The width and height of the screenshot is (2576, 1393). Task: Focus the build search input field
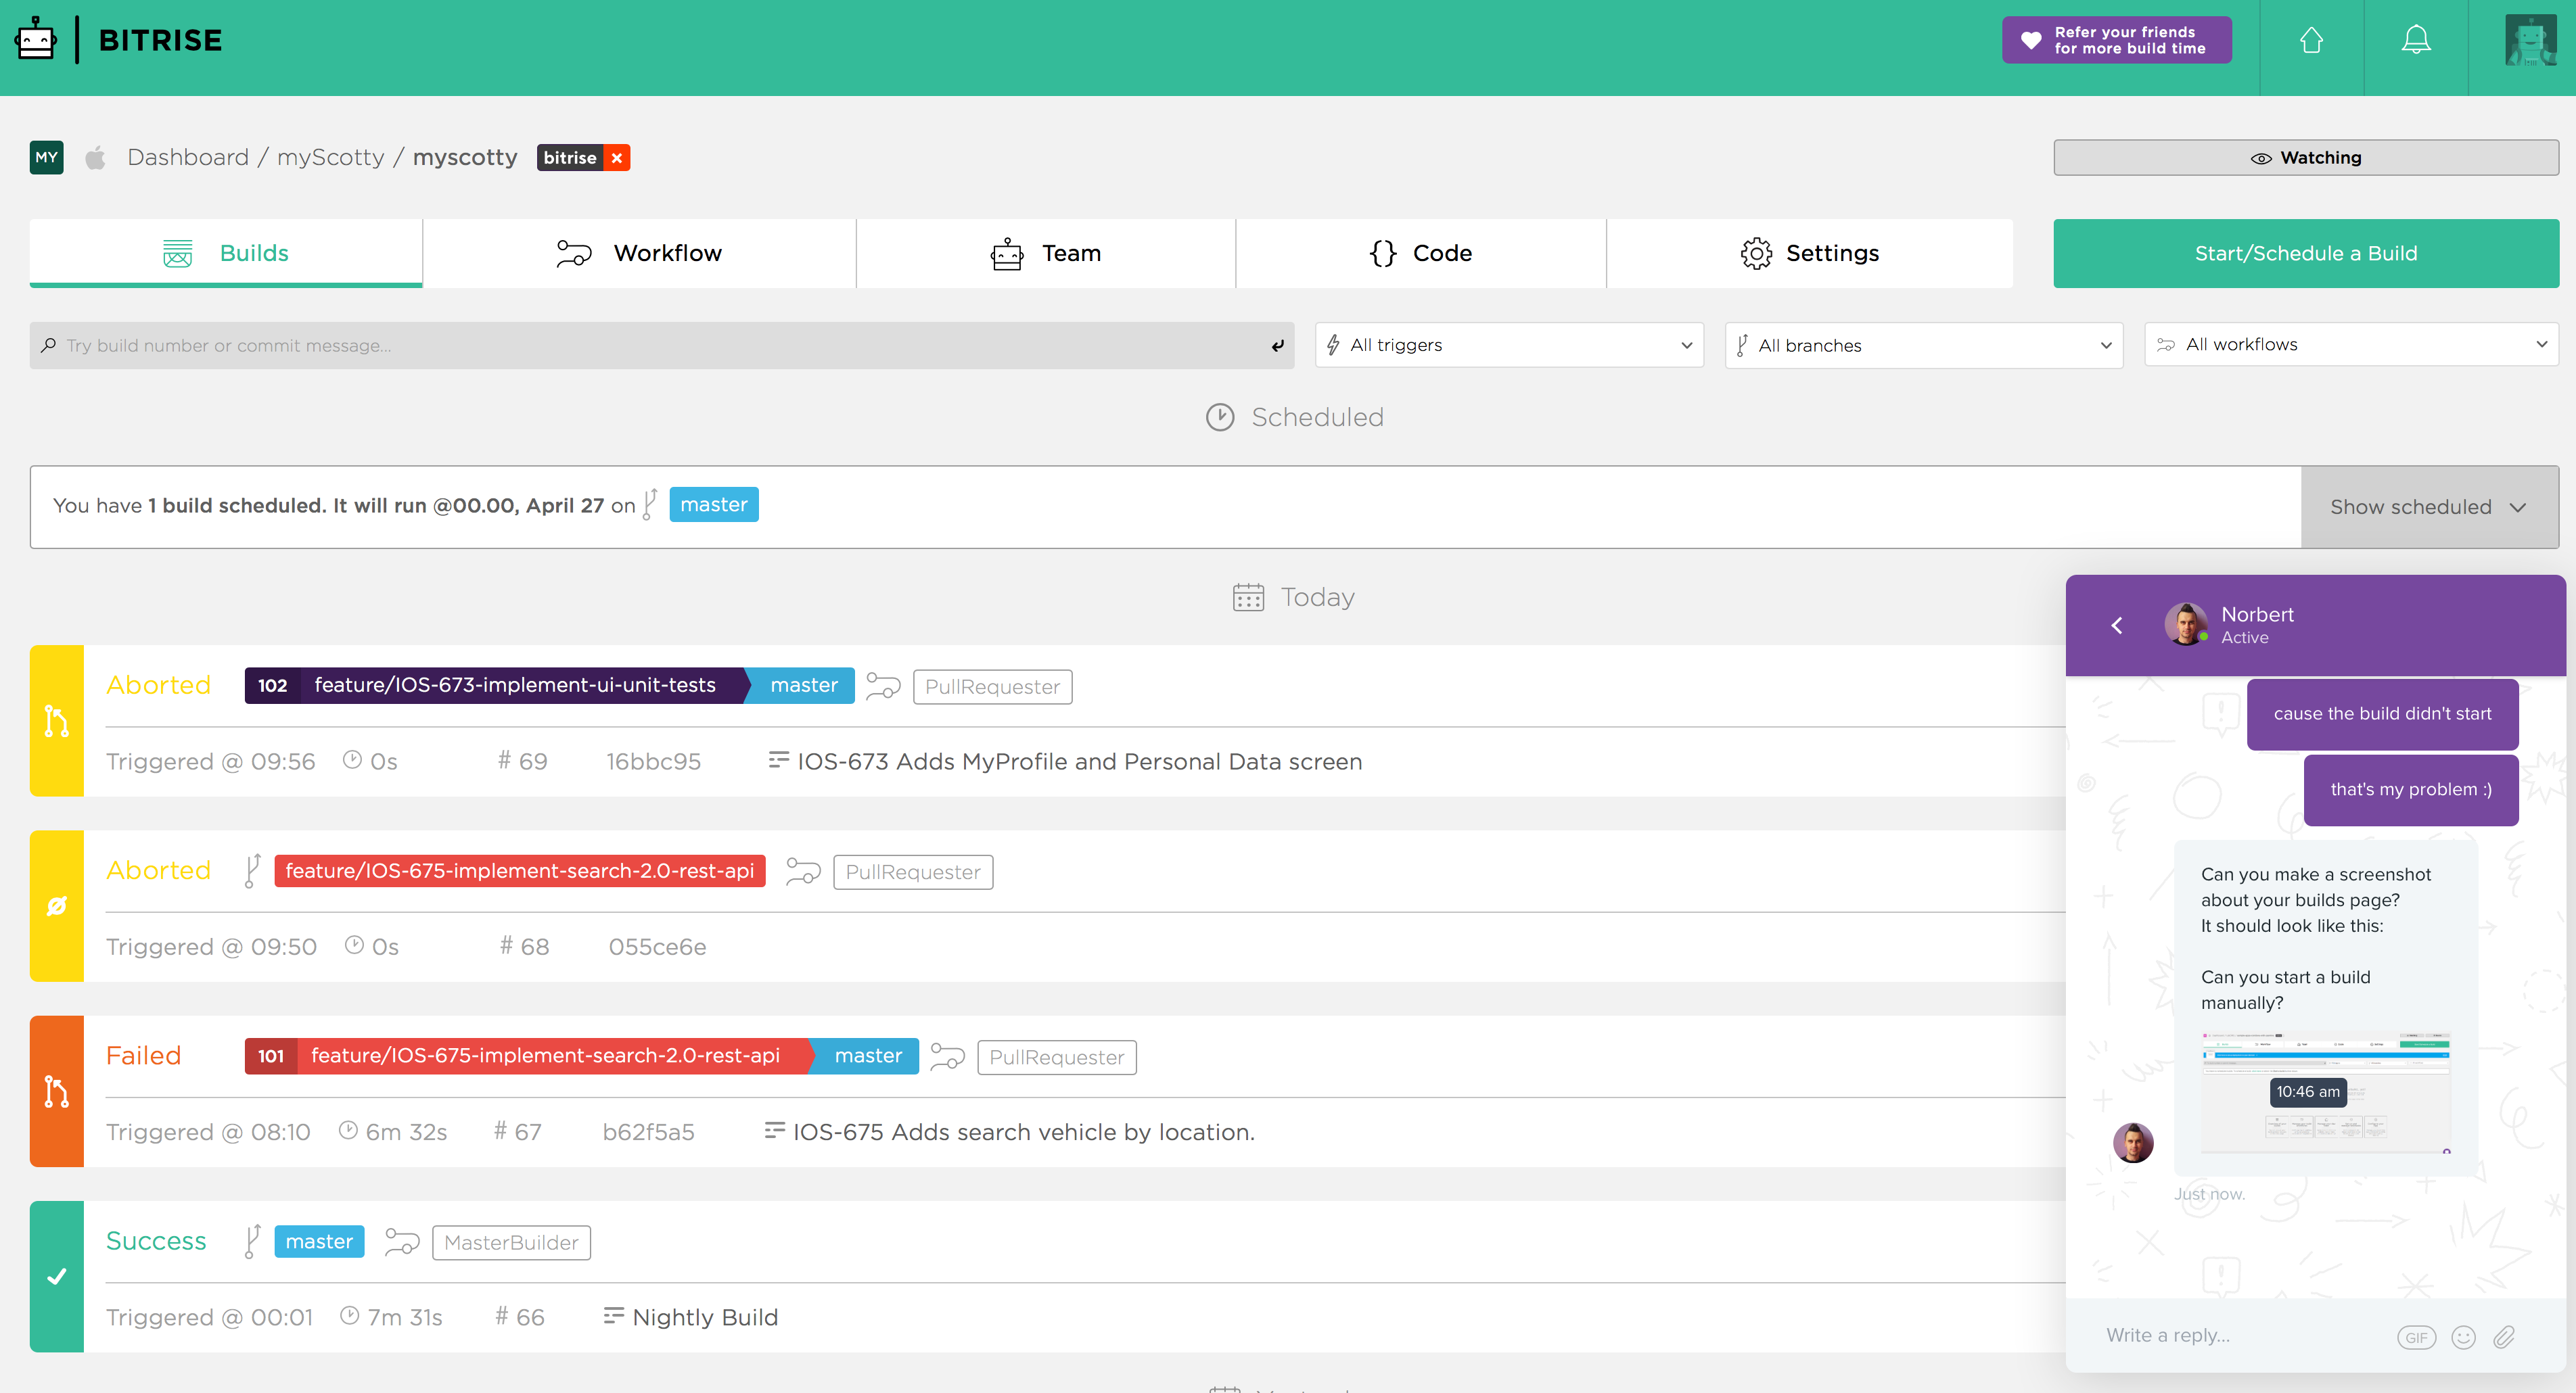pyautogui.click(x=662, y=345)
